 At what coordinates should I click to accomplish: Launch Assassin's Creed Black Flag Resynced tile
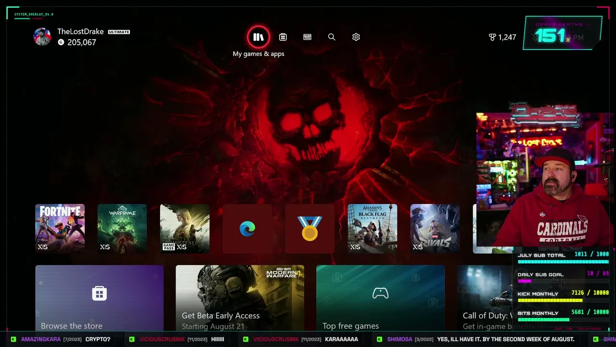[372, 228]
